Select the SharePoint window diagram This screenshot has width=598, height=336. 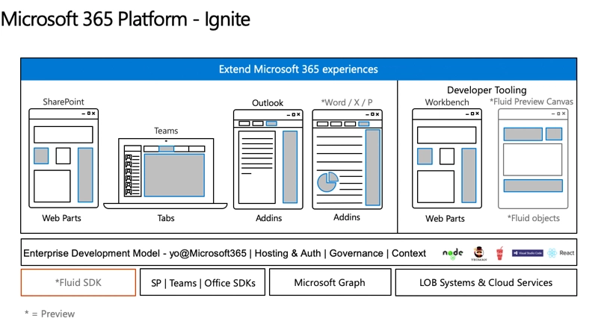[63, 158]
